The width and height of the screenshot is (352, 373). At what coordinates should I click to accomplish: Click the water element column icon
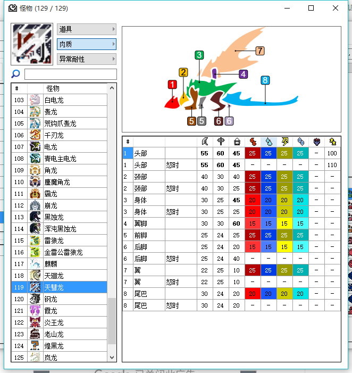tap(269, 142)
